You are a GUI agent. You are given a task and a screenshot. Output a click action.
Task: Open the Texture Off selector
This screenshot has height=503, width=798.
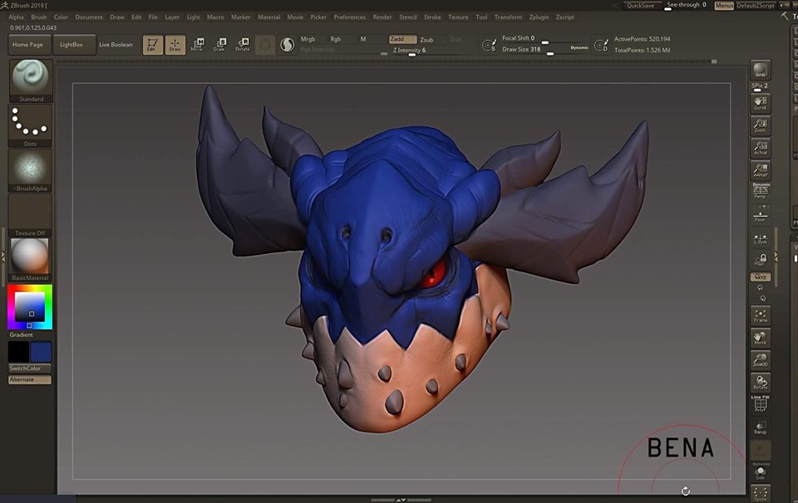click(31, 214)
